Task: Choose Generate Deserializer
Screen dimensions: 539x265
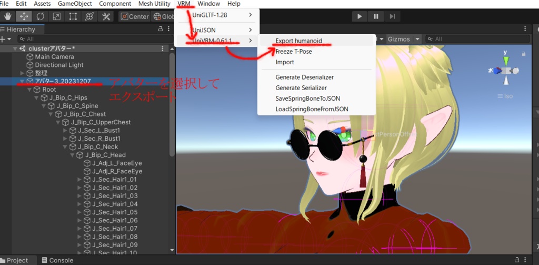Action: tap(316, 77)
